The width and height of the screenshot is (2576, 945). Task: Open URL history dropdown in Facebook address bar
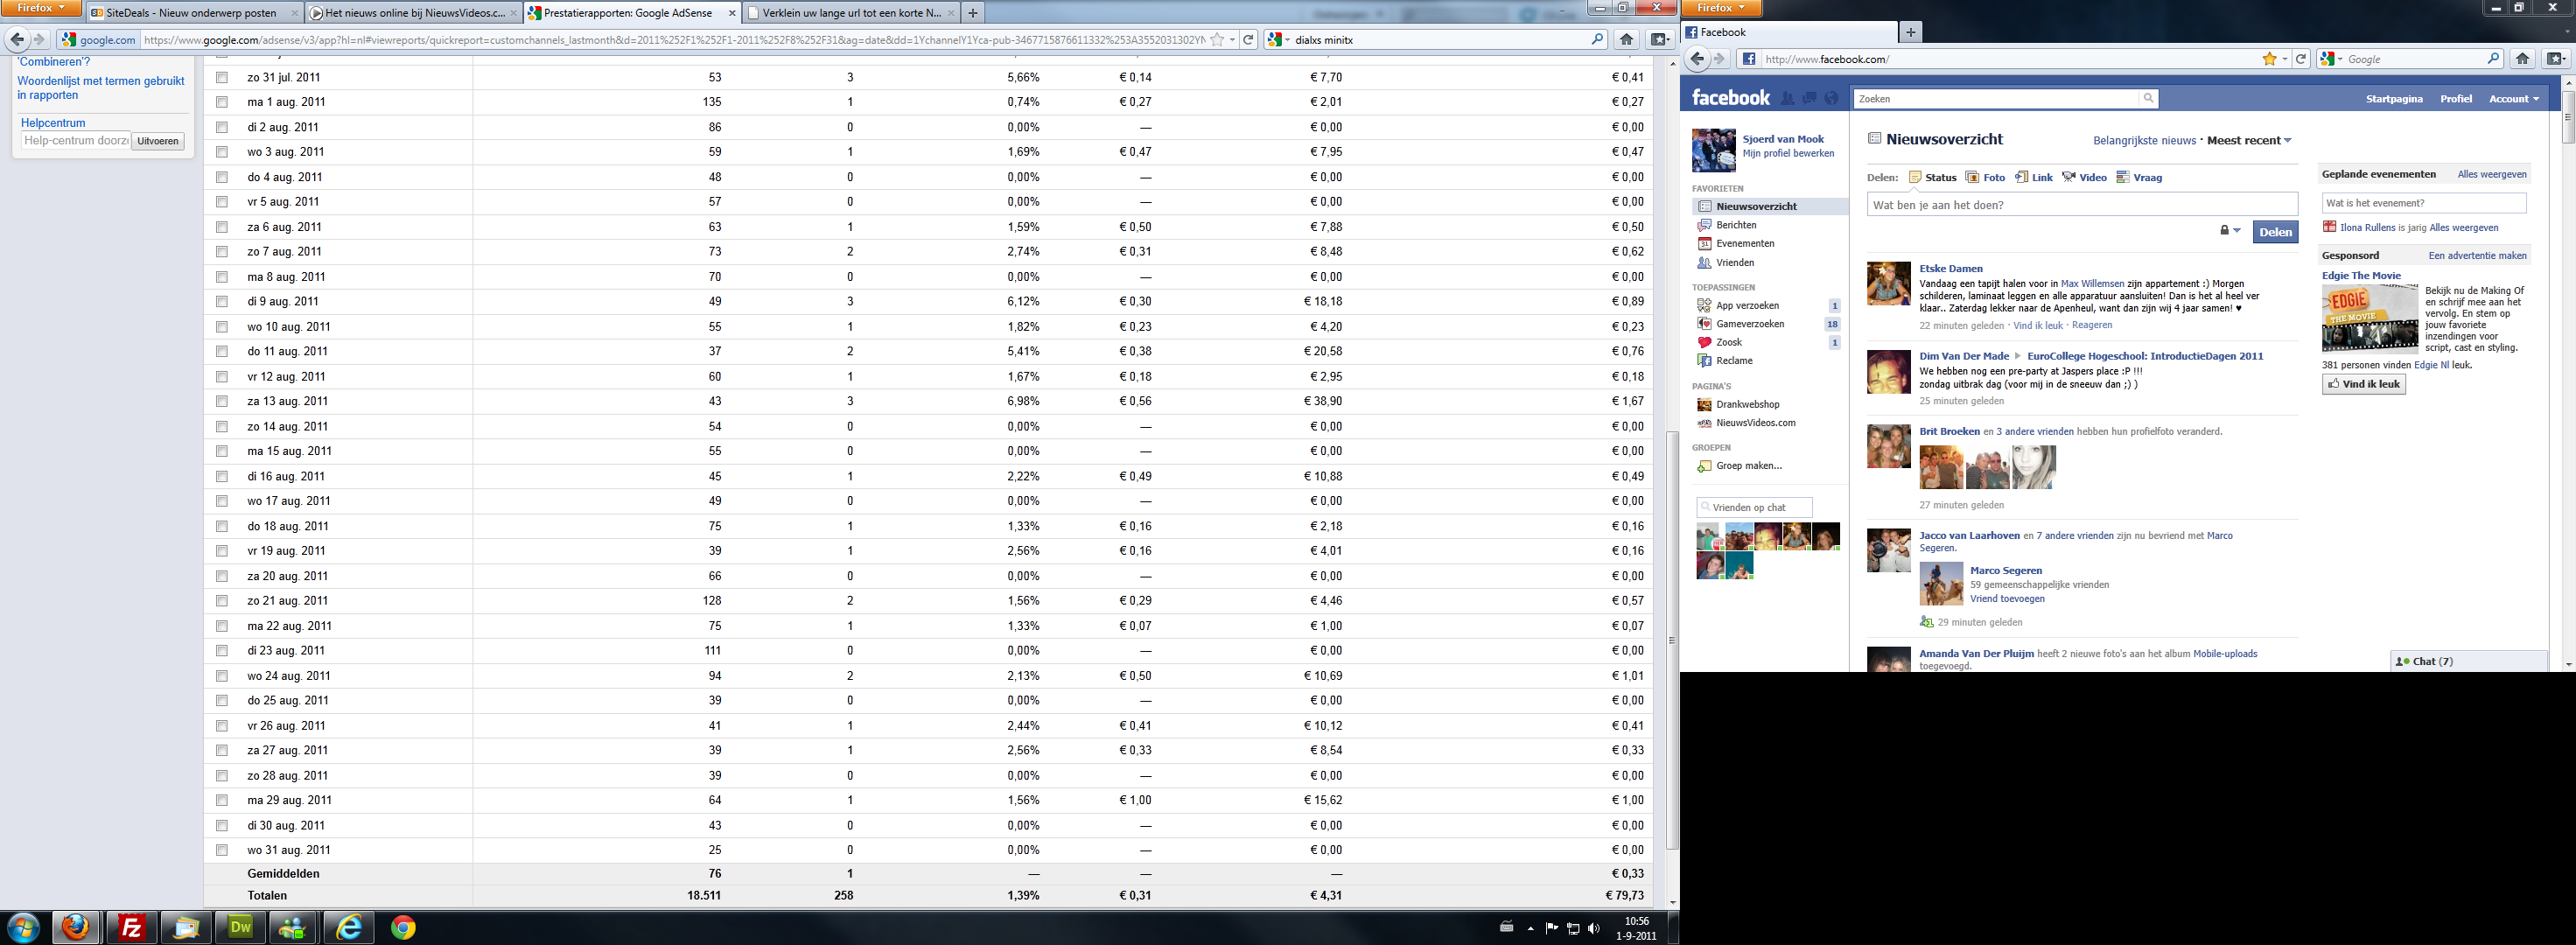click(x=2284, y=59)
